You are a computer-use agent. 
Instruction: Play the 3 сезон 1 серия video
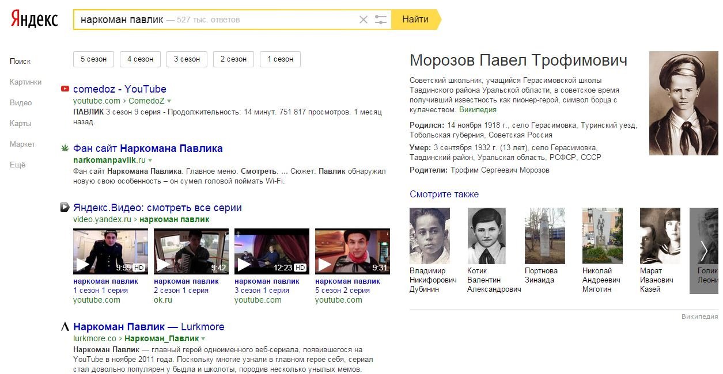click(x=272, y=251)
